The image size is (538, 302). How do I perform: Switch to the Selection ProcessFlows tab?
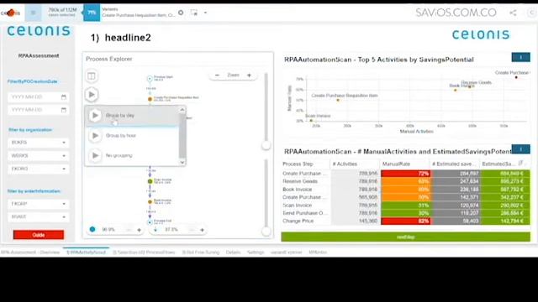coord(144,253)
